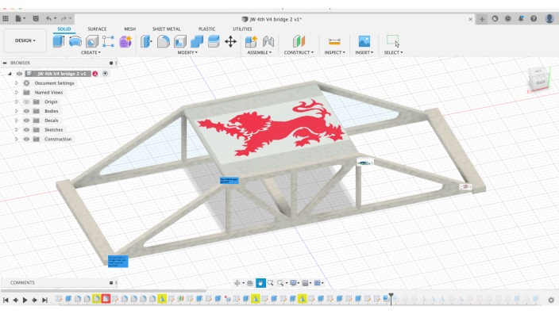Switch to the PLASTIC tab
The image size is (559, 314).
(206, 29)
